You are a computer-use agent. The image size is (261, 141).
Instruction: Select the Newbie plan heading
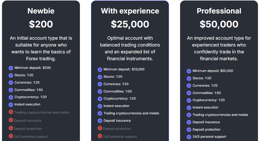41,11
